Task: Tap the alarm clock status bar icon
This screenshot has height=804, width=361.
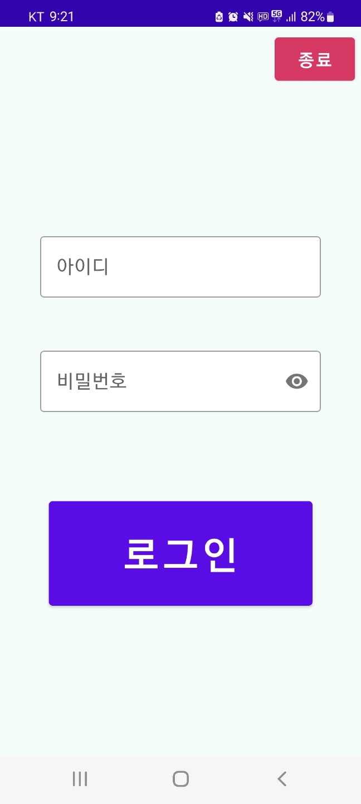Action: click(x=232, y=16)
